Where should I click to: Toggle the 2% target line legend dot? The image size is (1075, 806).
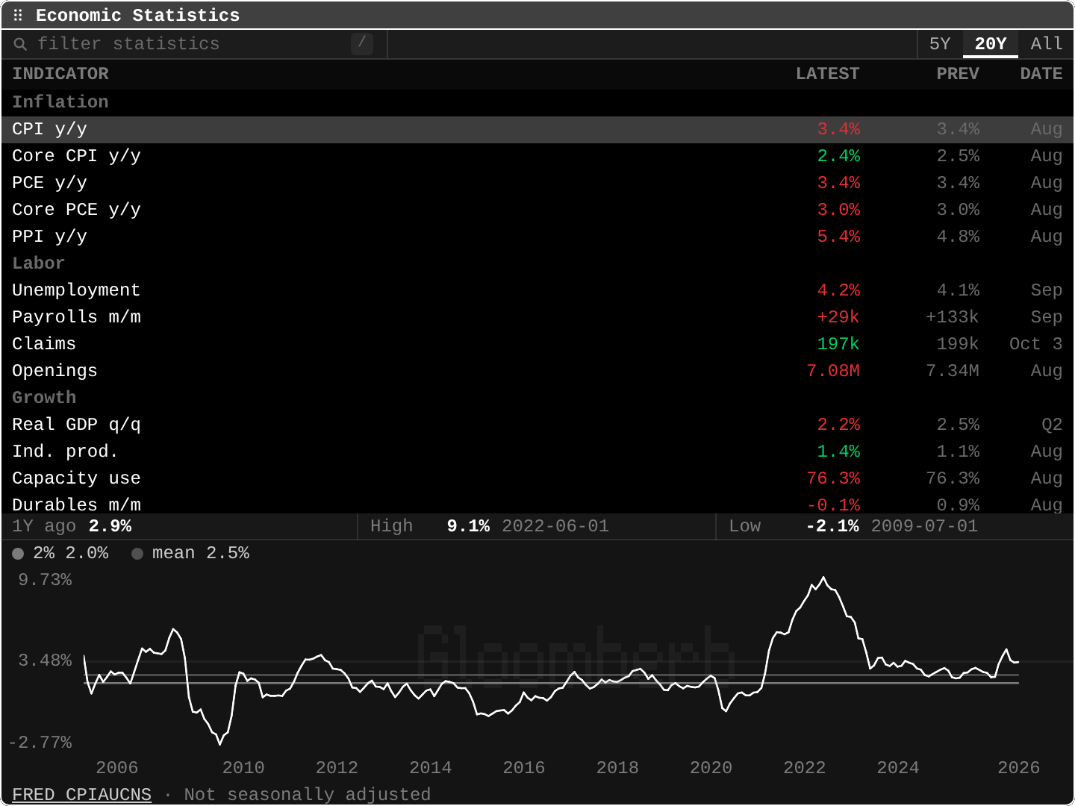point(18,554)
